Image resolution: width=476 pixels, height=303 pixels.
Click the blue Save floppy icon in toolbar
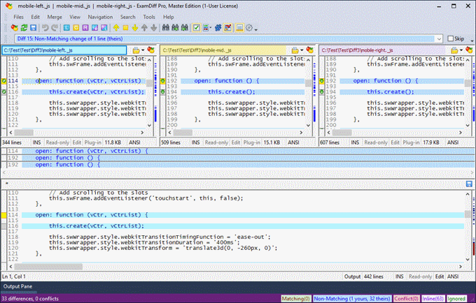[x=33, y=28]
